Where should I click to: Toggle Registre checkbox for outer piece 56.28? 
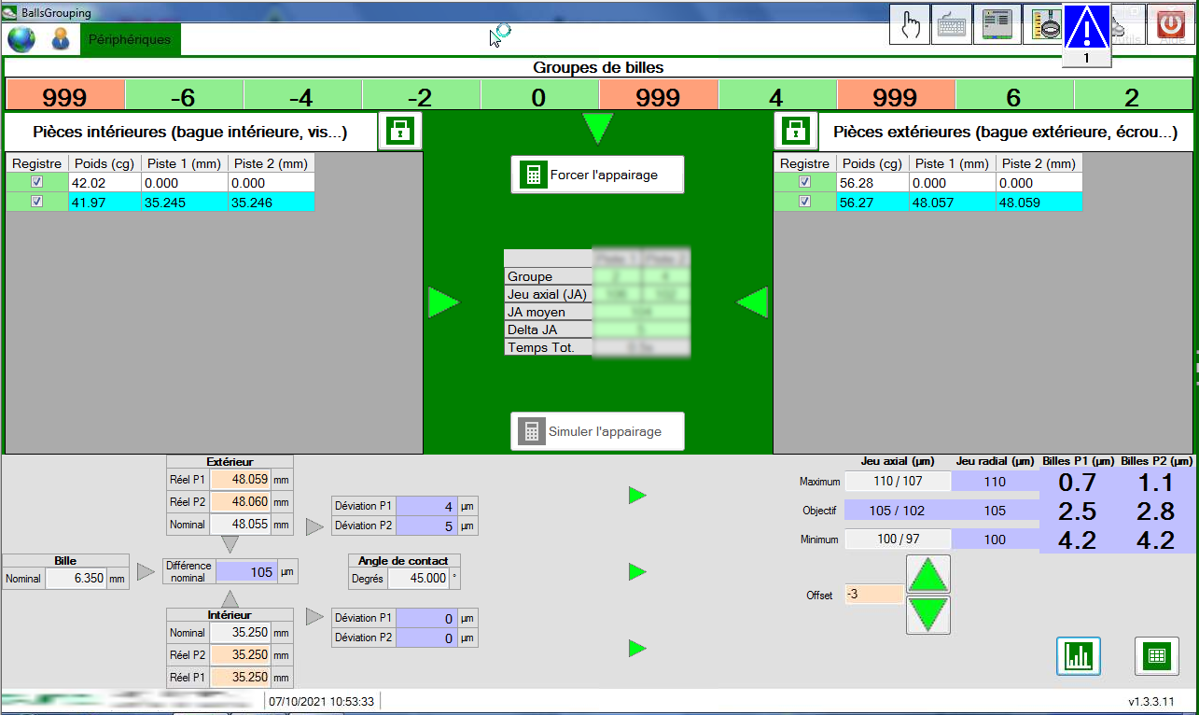804,183
